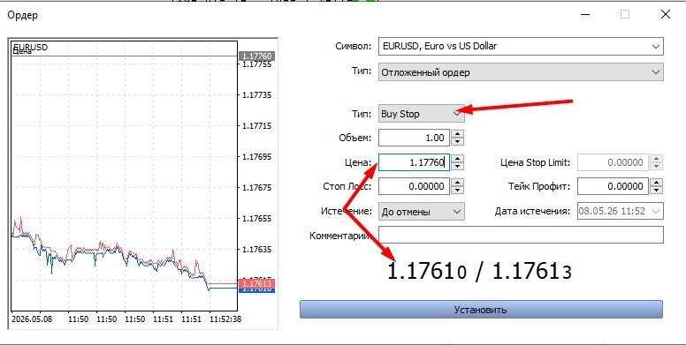This screenshot has height=345, width=686.
Task: Click the 1.17695 price axis label
Action: (x=257, y=157)
